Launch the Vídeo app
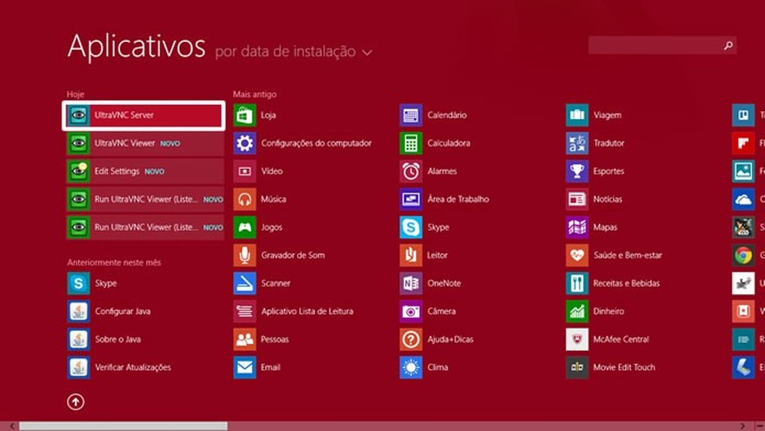Viewport: 765px width, 431px height. click(259, 171)
